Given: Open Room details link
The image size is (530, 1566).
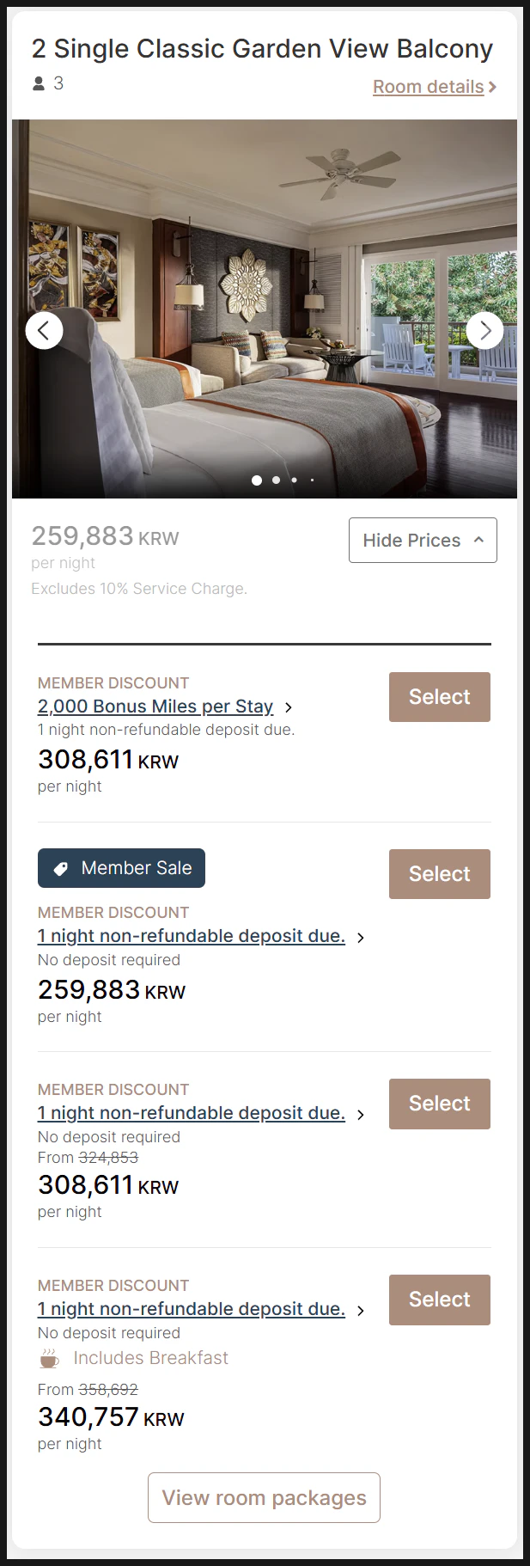Looking at the screenshot, I should click(x=434, y=87).
